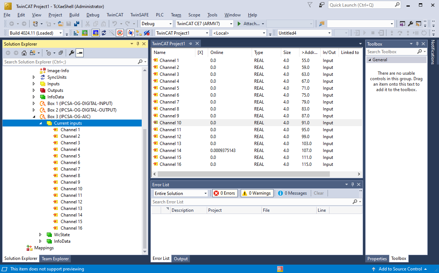Open the TwinCAT menu
The height and width of the screenshot is (273, 439).
pos(115,15)
